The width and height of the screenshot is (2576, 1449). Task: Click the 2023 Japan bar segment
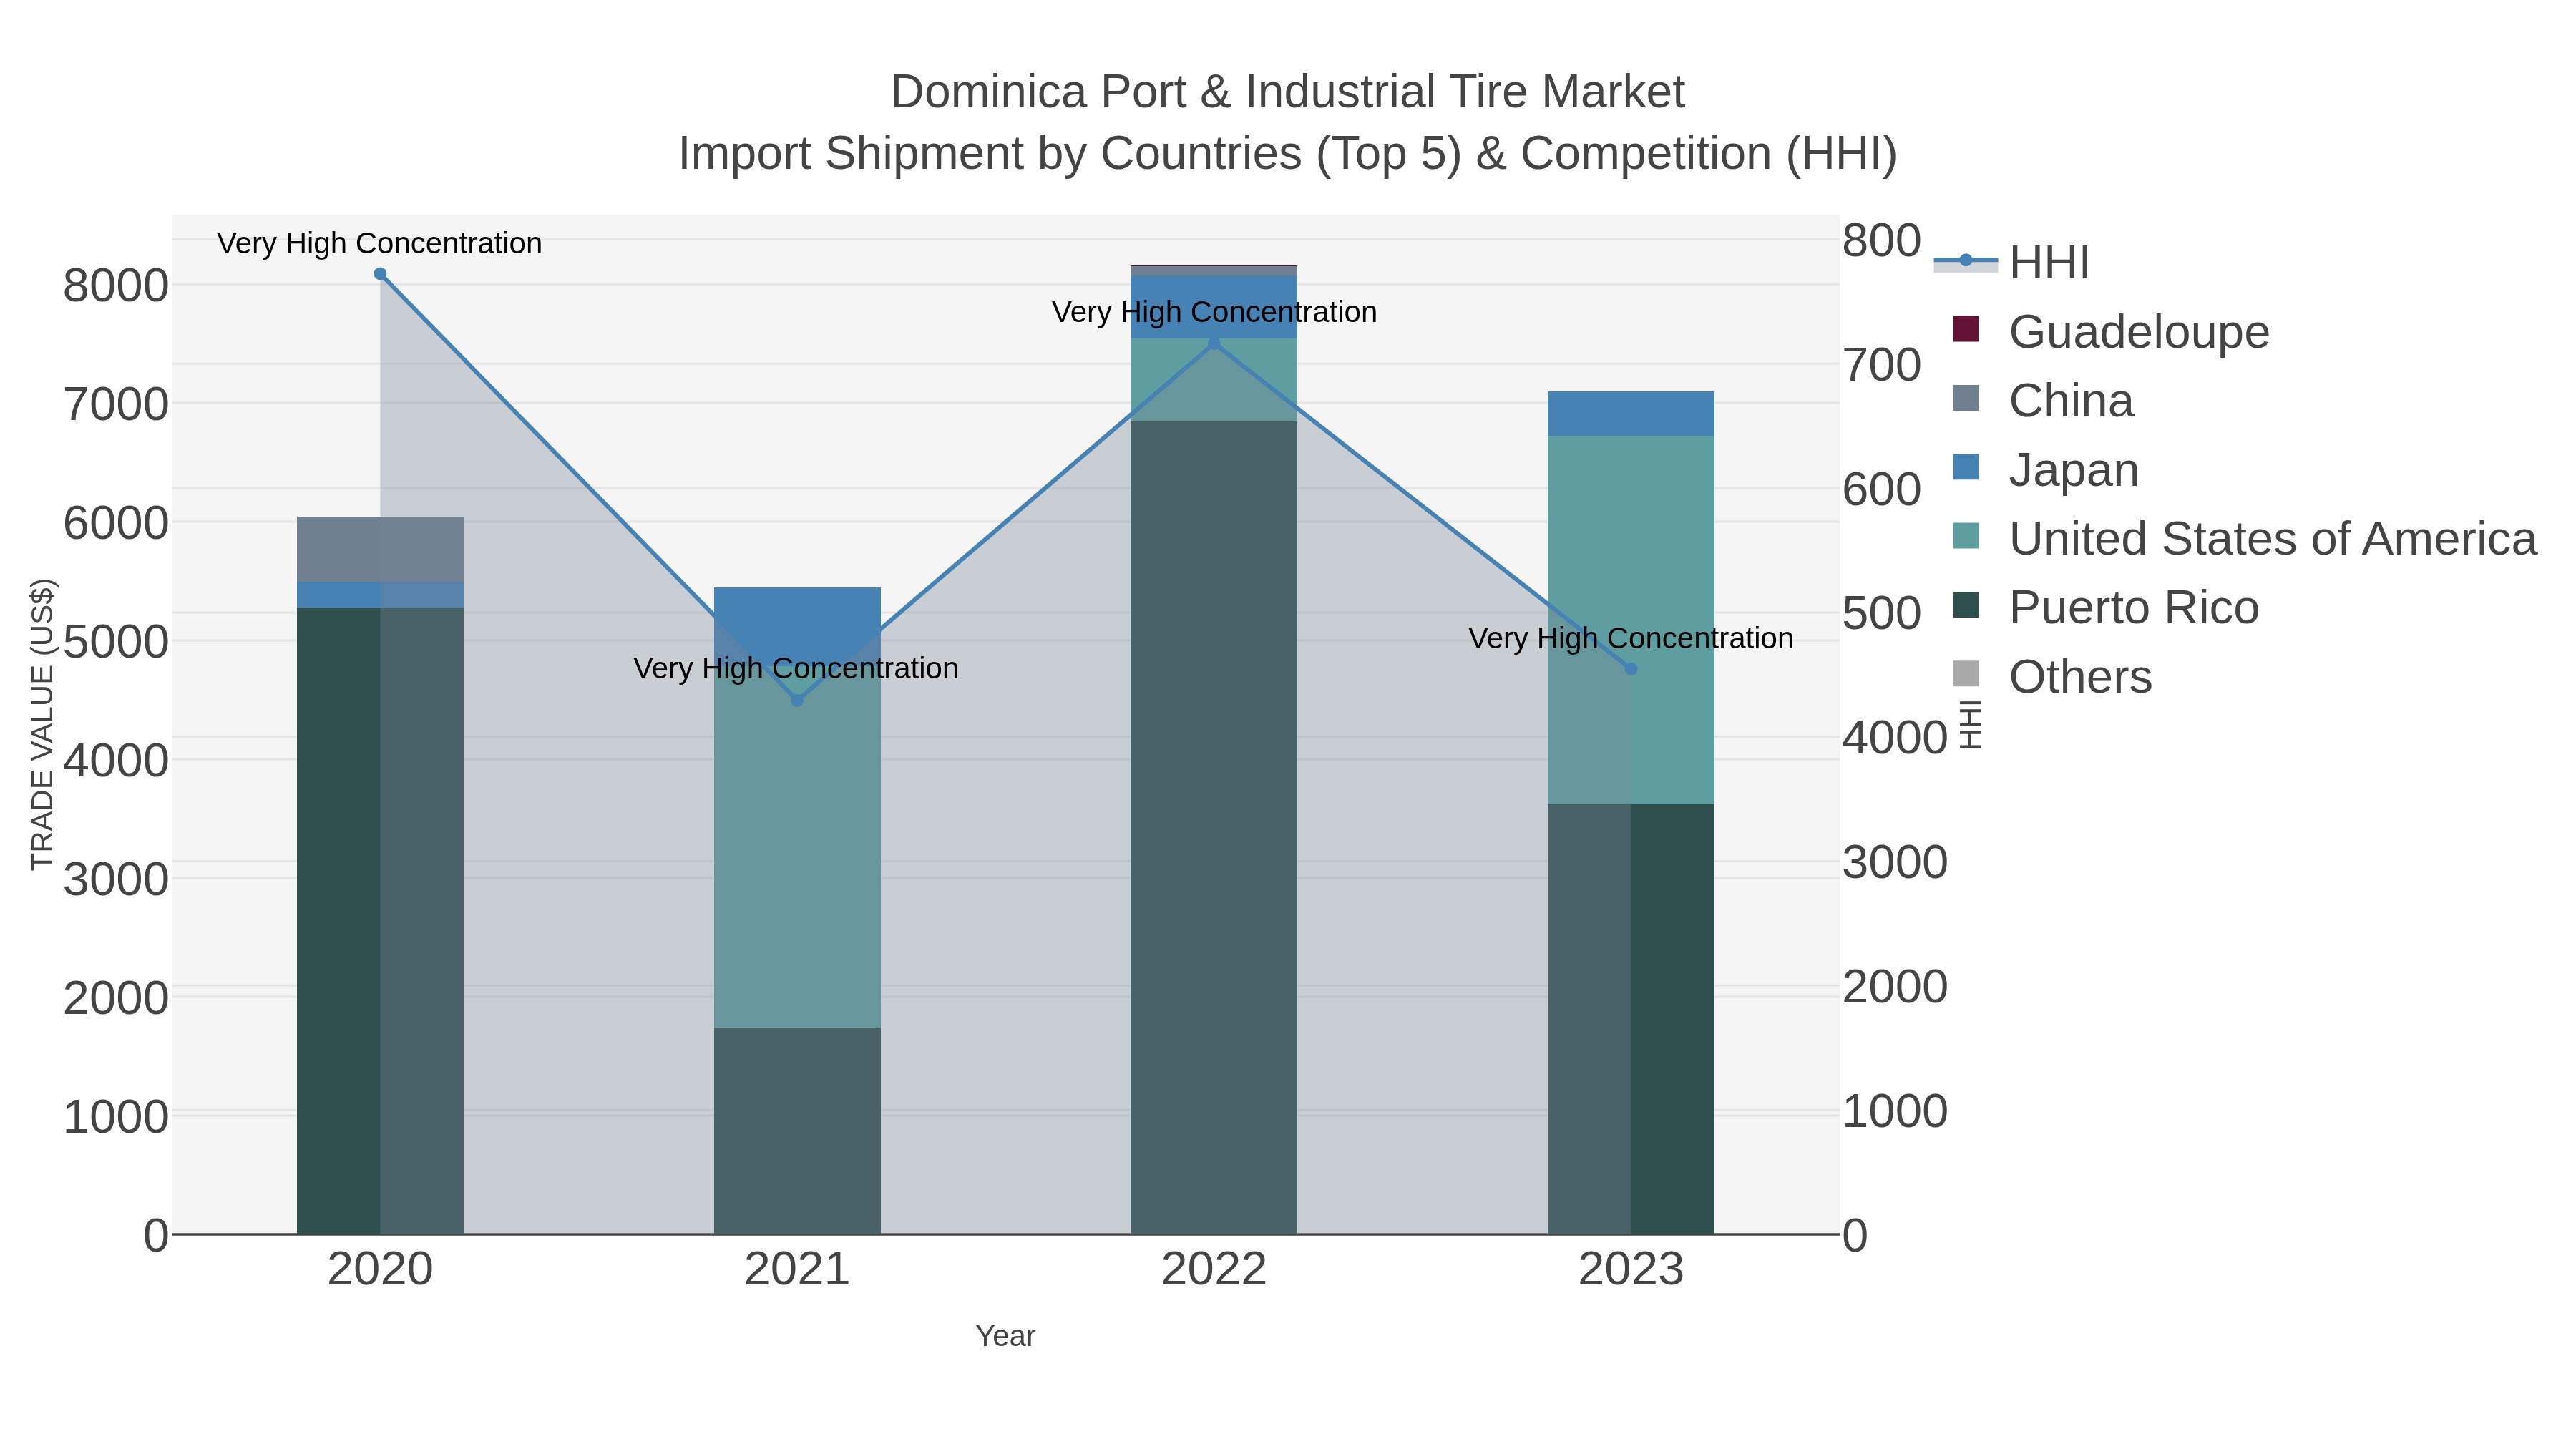click(1631, 414)
